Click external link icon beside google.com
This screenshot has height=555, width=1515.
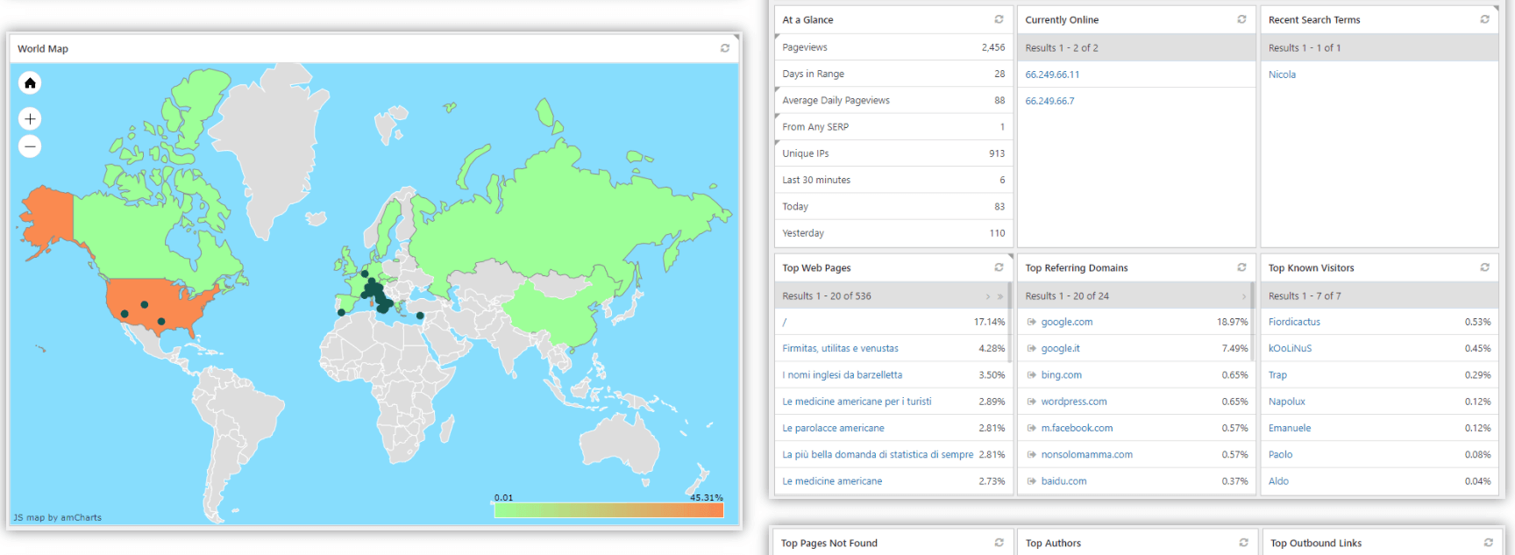[x=1032, y=323]
